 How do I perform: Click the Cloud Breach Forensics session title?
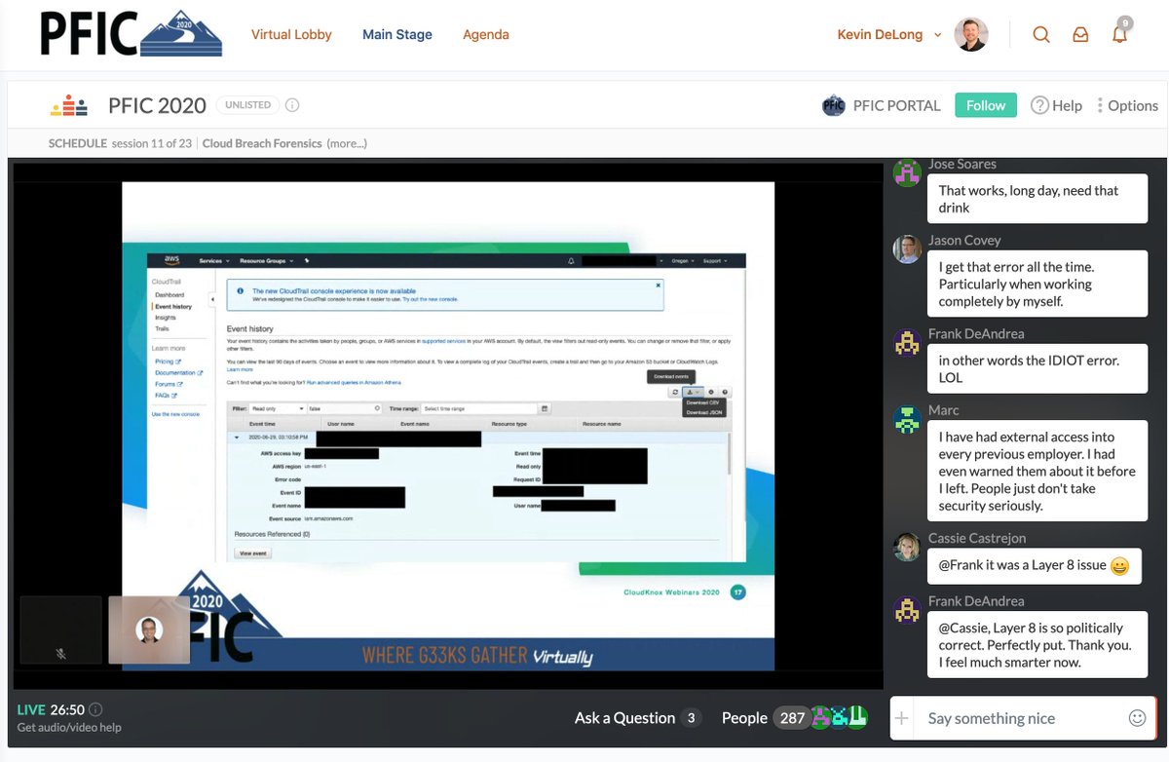click(262, 143)
